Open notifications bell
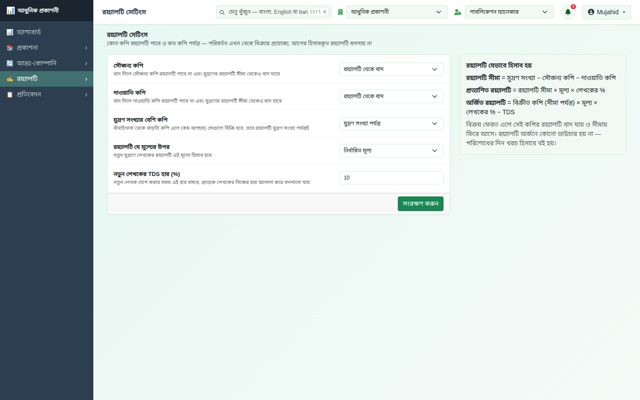The height and width of the screenshot is (400, 640). 568,12
